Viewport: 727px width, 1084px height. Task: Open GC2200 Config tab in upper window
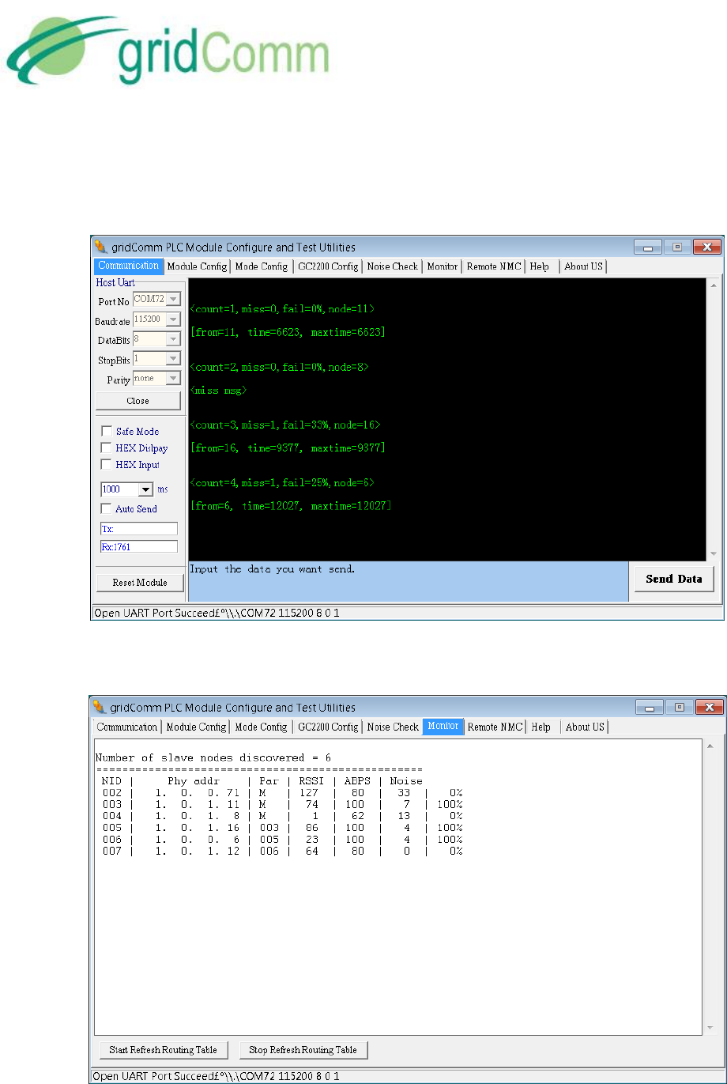click(328, 266)
